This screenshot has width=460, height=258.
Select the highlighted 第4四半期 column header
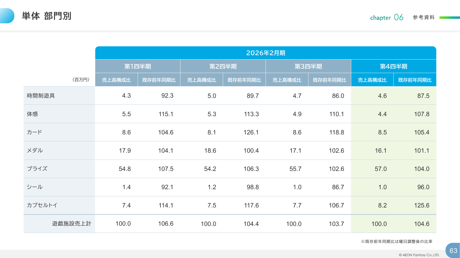click(394, 66)
